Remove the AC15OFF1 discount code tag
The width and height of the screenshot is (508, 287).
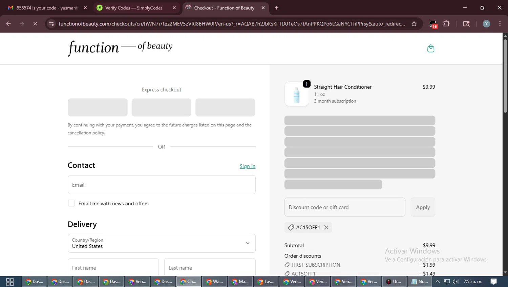(x=326, y=227)
